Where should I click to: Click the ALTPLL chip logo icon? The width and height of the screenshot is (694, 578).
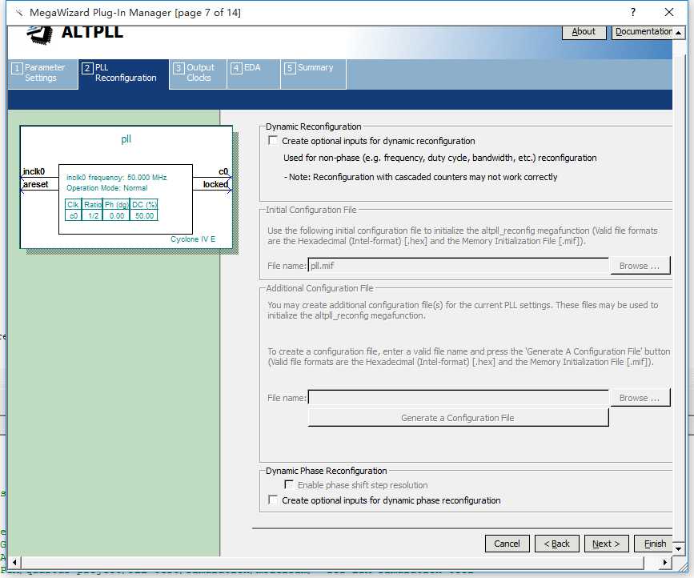[x=40, y=34]
